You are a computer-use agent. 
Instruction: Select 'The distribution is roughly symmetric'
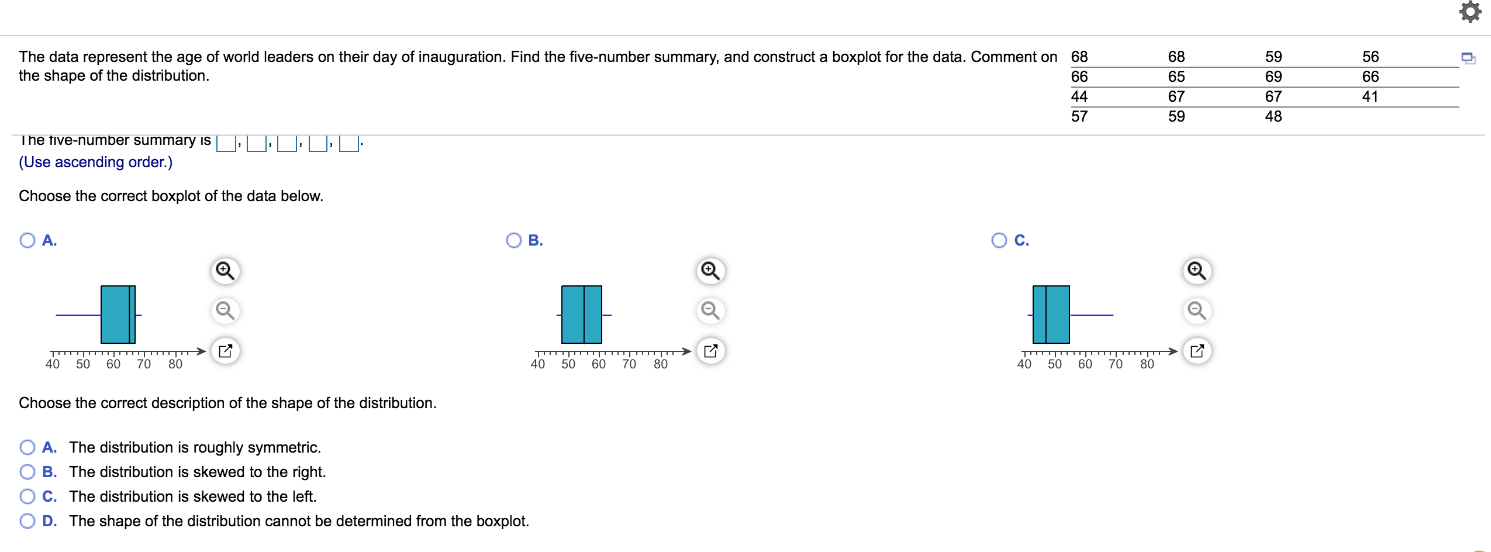26,447
